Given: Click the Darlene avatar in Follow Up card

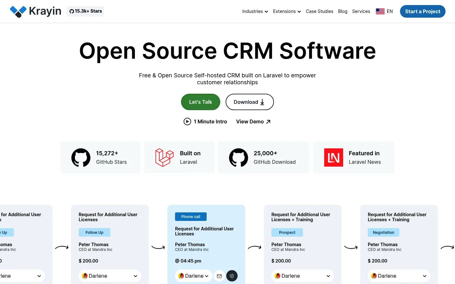Looking at the screenshot, I should [85, 276].
